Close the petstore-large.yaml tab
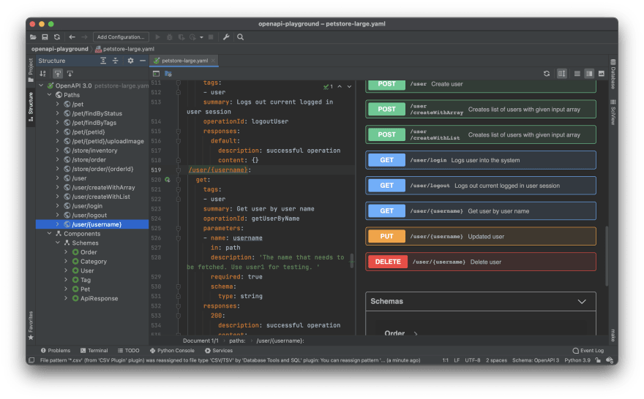This screenshot has width=644, height=399. (213, 61)
